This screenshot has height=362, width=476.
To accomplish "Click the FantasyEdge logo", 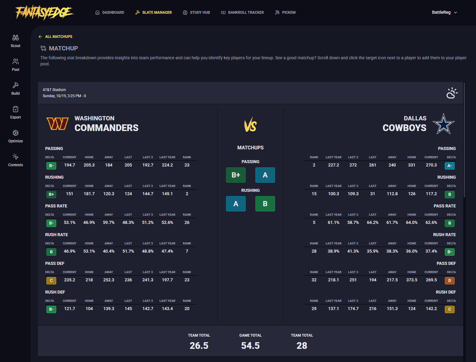I will (45, 13).
